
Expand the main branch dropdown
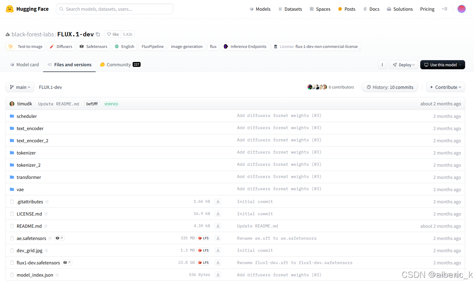tap(20, 87)
